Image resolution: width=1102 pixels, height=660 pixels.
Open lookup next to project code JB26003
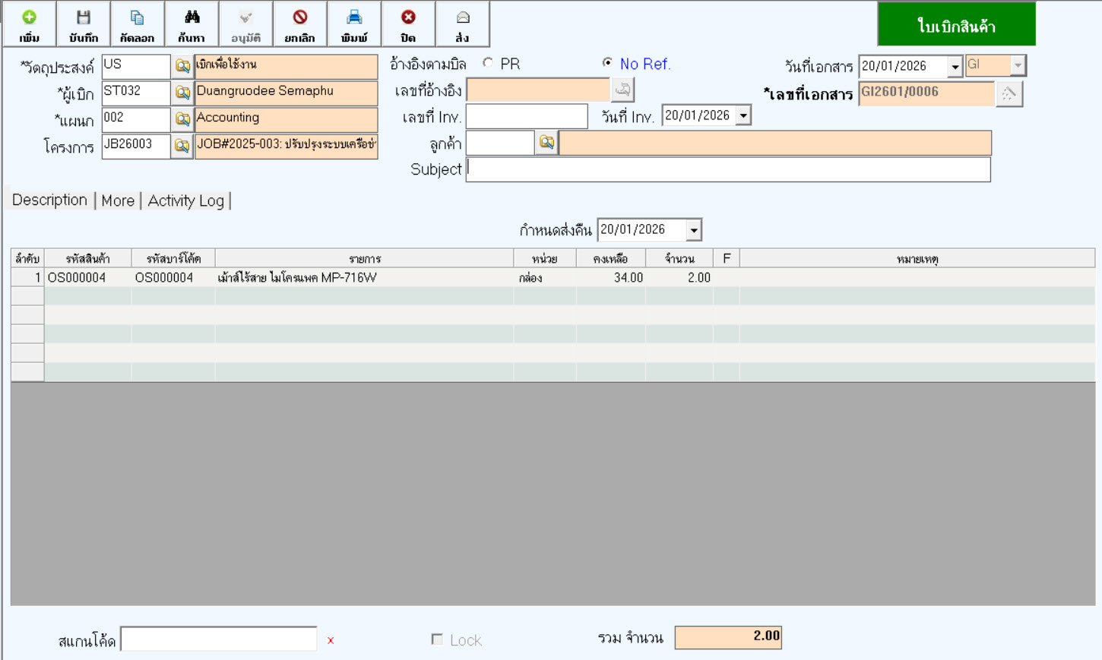182,146
